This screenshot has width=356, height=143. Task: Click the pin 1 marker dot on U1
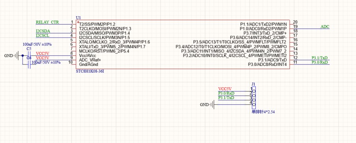(78, 22)
